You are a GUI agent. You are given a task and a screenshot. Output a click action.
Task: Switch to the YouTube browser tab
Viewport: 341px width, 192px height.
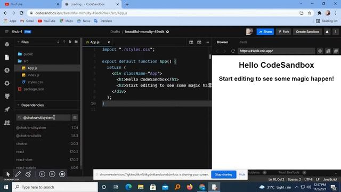pyautogui.click(x=31, y=4)
